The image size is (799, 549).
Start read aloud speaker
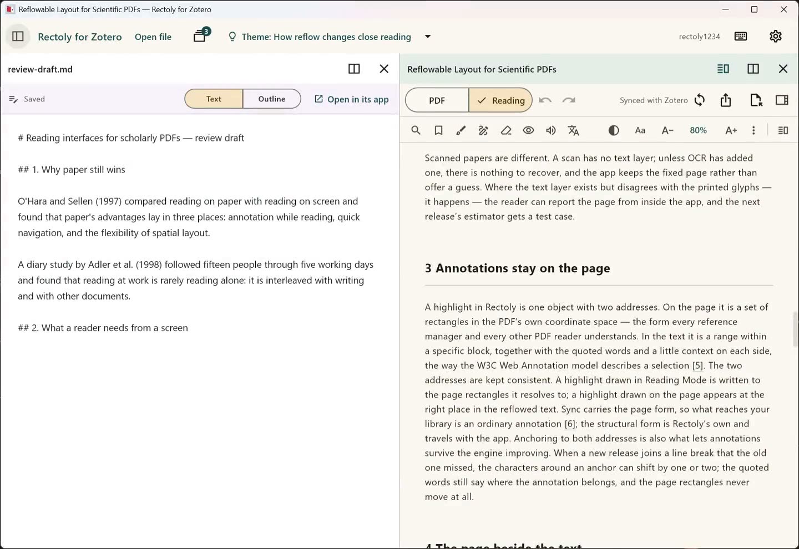pyautogui.click(x=551, y=130)
